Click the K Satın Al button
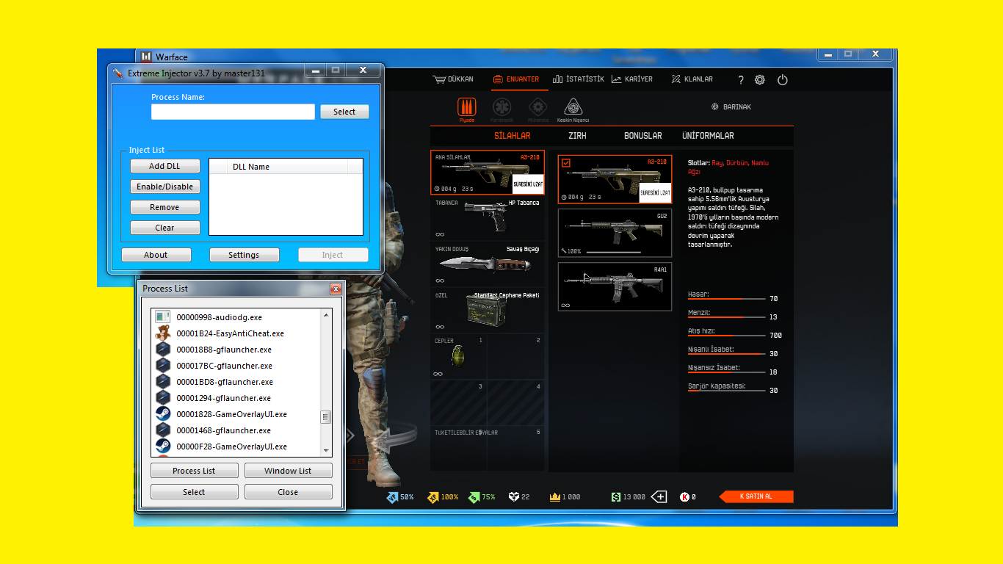Screen dimensions: 1003x564 [756, 496]
